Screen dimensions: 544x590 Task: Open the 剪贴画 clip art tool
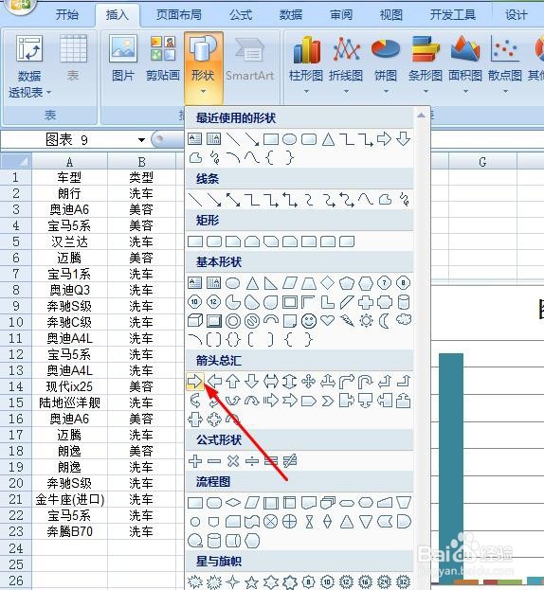point(163,59)
